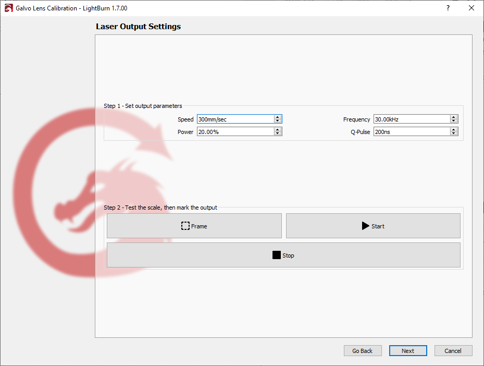Decrease Q-Pulse with the down arrow

coord(454,134)
